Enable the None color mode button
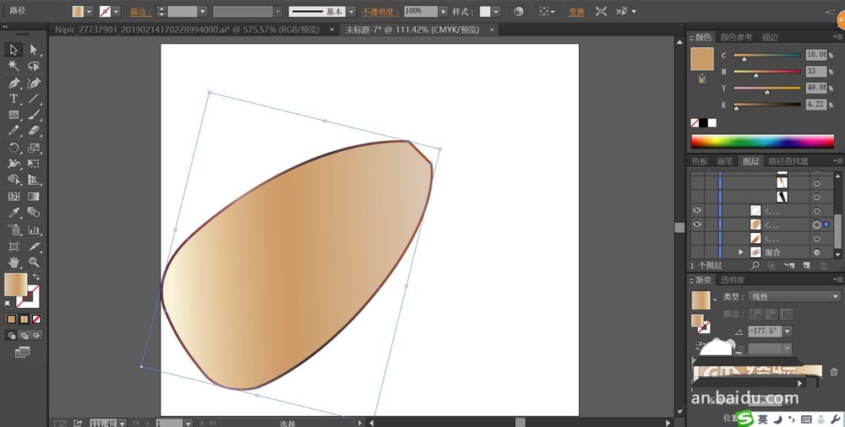 (36, 319)
